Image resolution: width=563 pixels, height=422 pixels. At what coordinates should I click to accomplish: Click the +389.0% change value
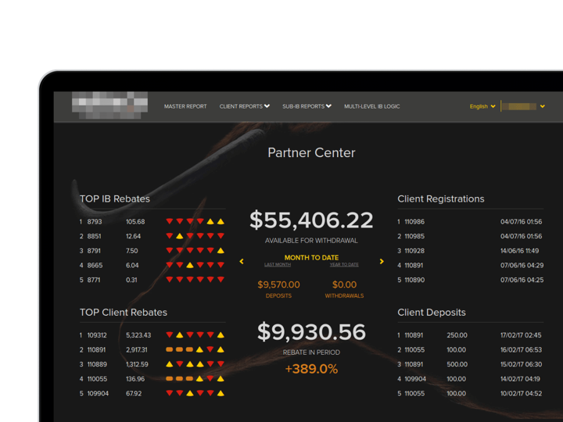311,369
